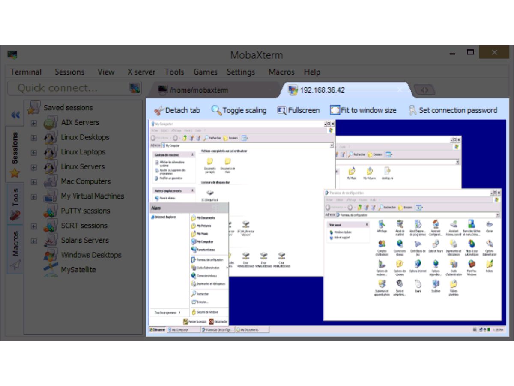Click the Detach tab scissors icon
Image resolution: width=514 pixels, height=386 pixels.
[x=159, y=110]
